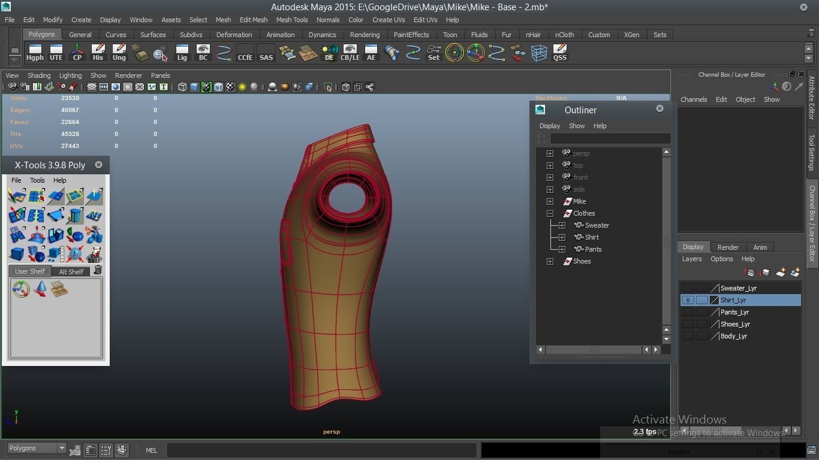Open the CB/LE shelf button
The height and width of the screenshot is (460, 819).
350,53
